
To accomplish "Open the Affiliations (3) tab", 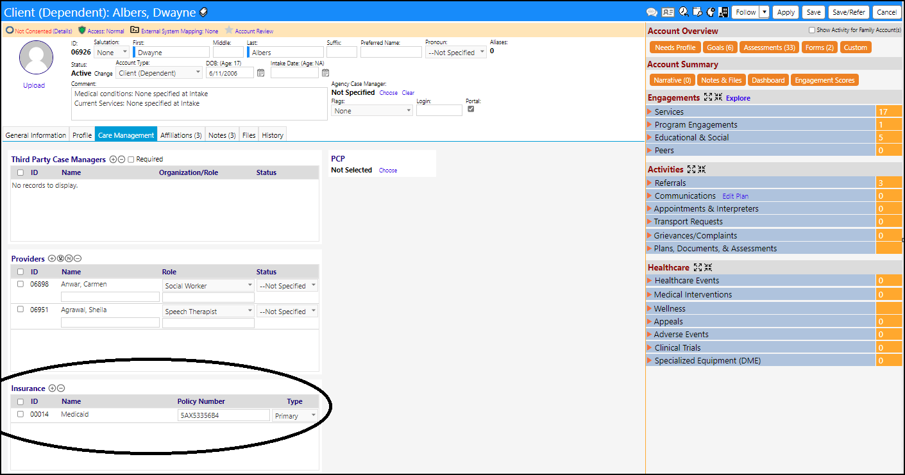I will click(182, 135).
